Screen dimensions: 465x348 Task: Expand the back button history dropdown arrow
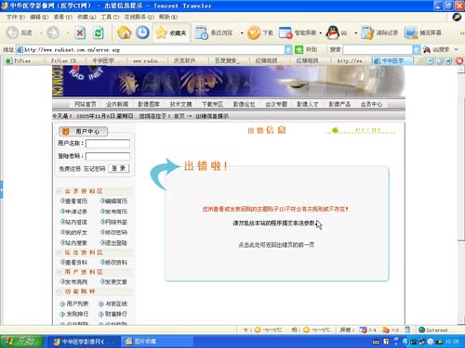41,32
